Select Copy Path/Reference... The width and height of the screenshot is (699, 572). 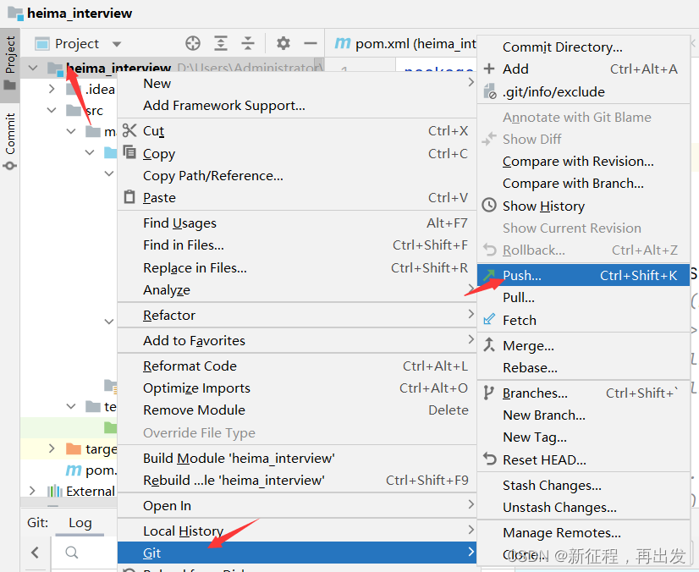pyautogui.click(x=297, y=176)
